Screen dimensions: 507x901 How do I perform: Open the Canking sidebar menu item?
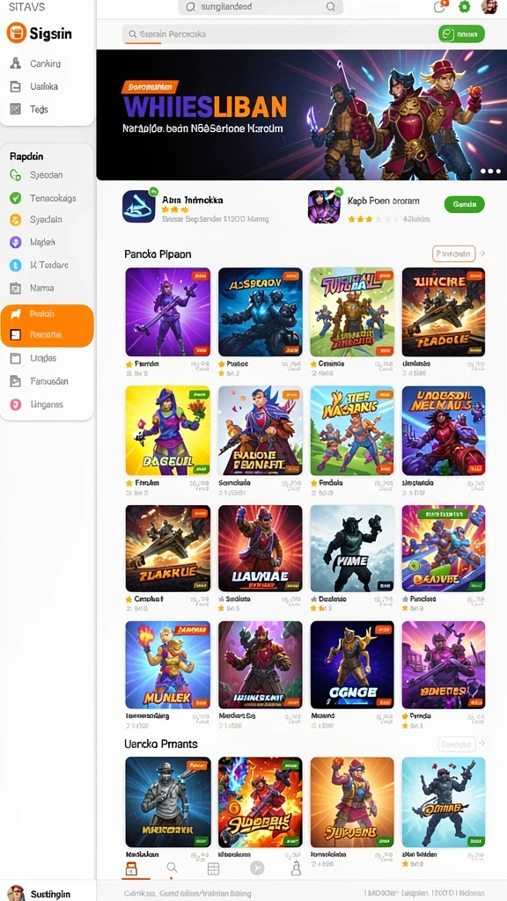tap(48, 63)
